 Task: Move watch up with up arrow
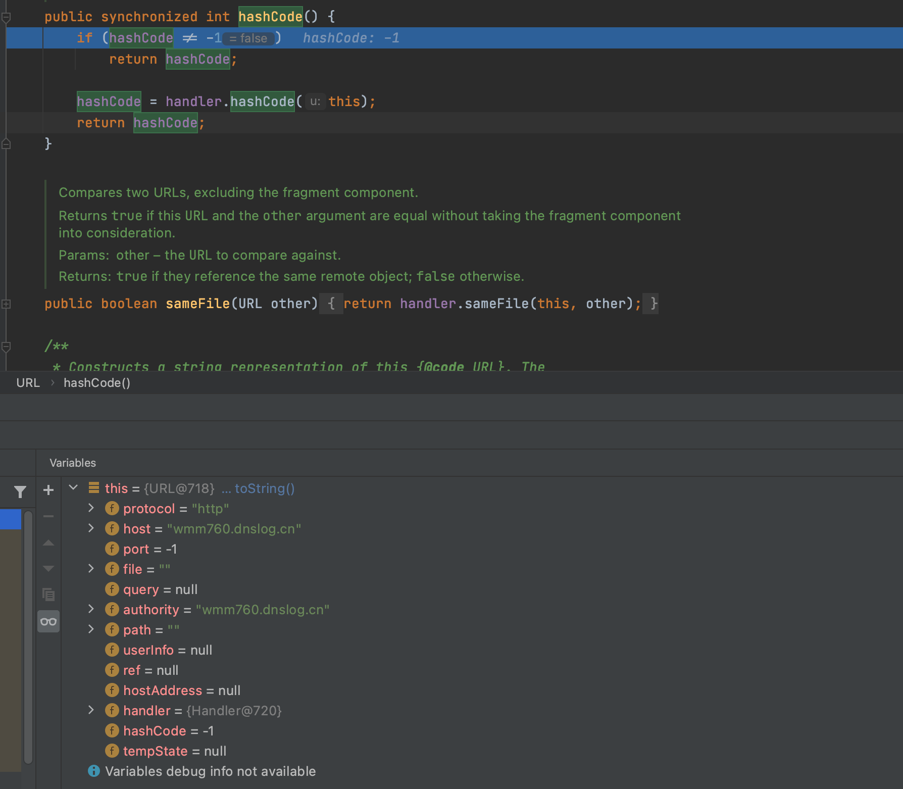click(x=48, y=543)
